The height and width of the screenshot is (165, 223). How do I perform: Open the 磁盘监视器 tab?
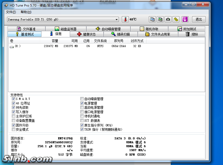pos(66,29)
